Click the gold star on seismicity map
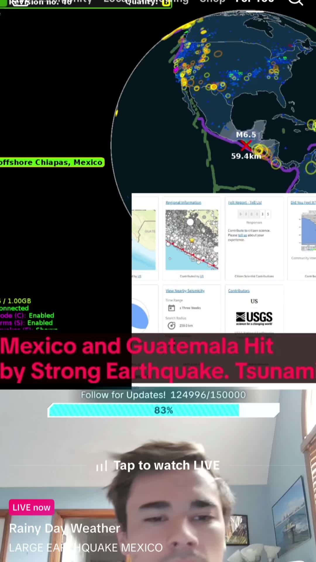316x562 pixels. 192,240
